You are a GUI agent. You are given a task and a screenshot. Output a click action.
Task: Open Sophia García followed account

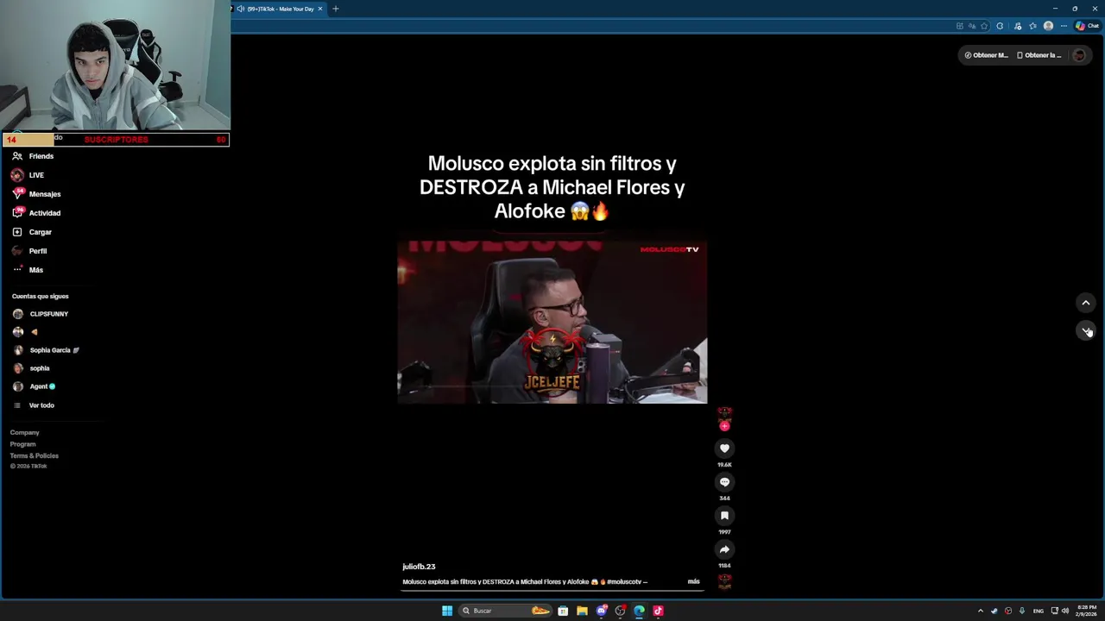pos(46,350)
